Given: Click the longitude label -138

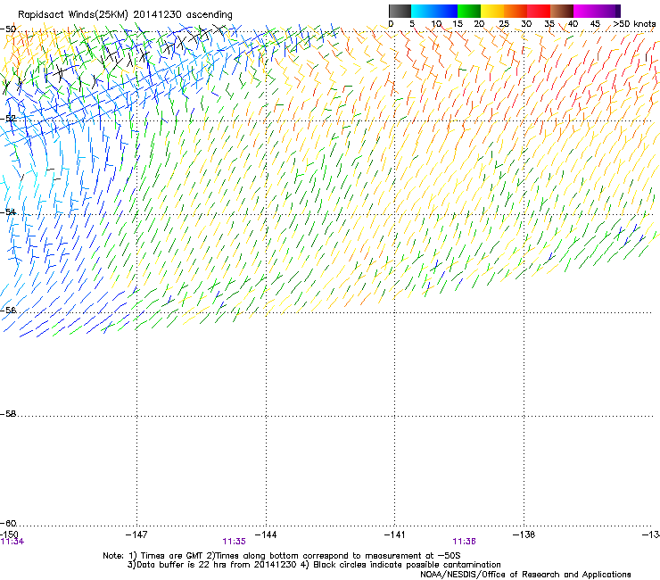Looking at the screenshot, I should point(524,534).
